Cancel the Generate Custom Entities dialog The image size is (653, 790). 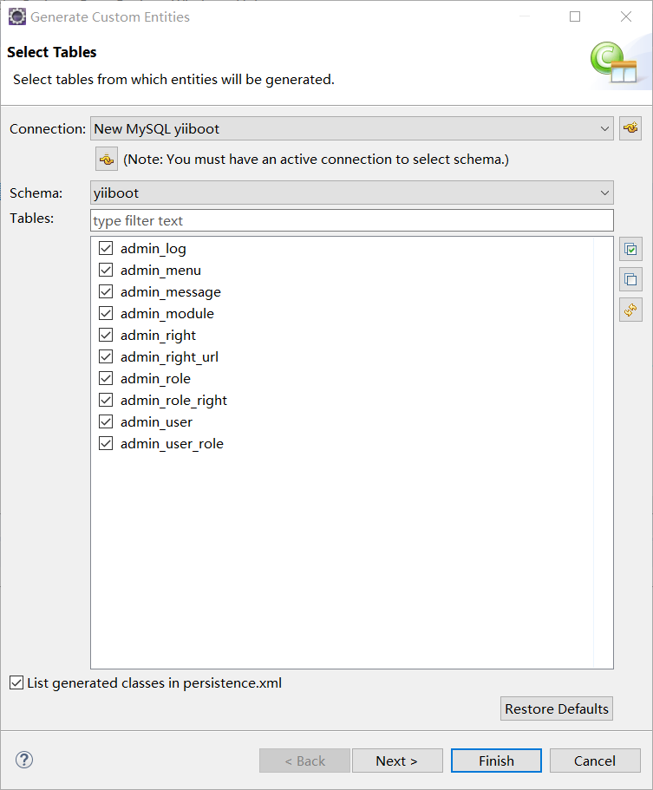click(595, 761)
